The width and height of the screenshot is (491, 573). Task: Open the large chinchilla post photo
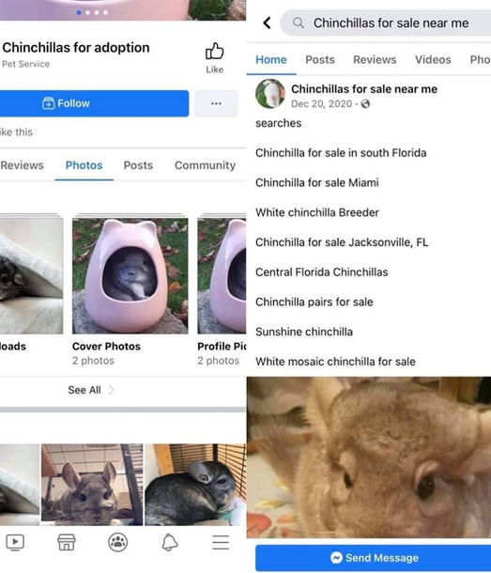tap(369, 457)
